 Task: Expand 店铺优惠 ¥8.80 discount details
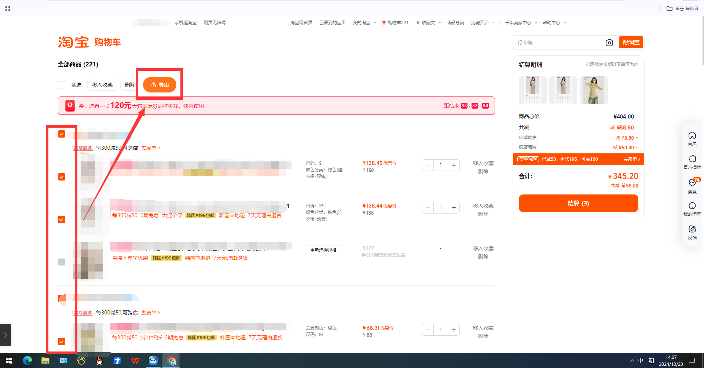[x=637, y=138]
